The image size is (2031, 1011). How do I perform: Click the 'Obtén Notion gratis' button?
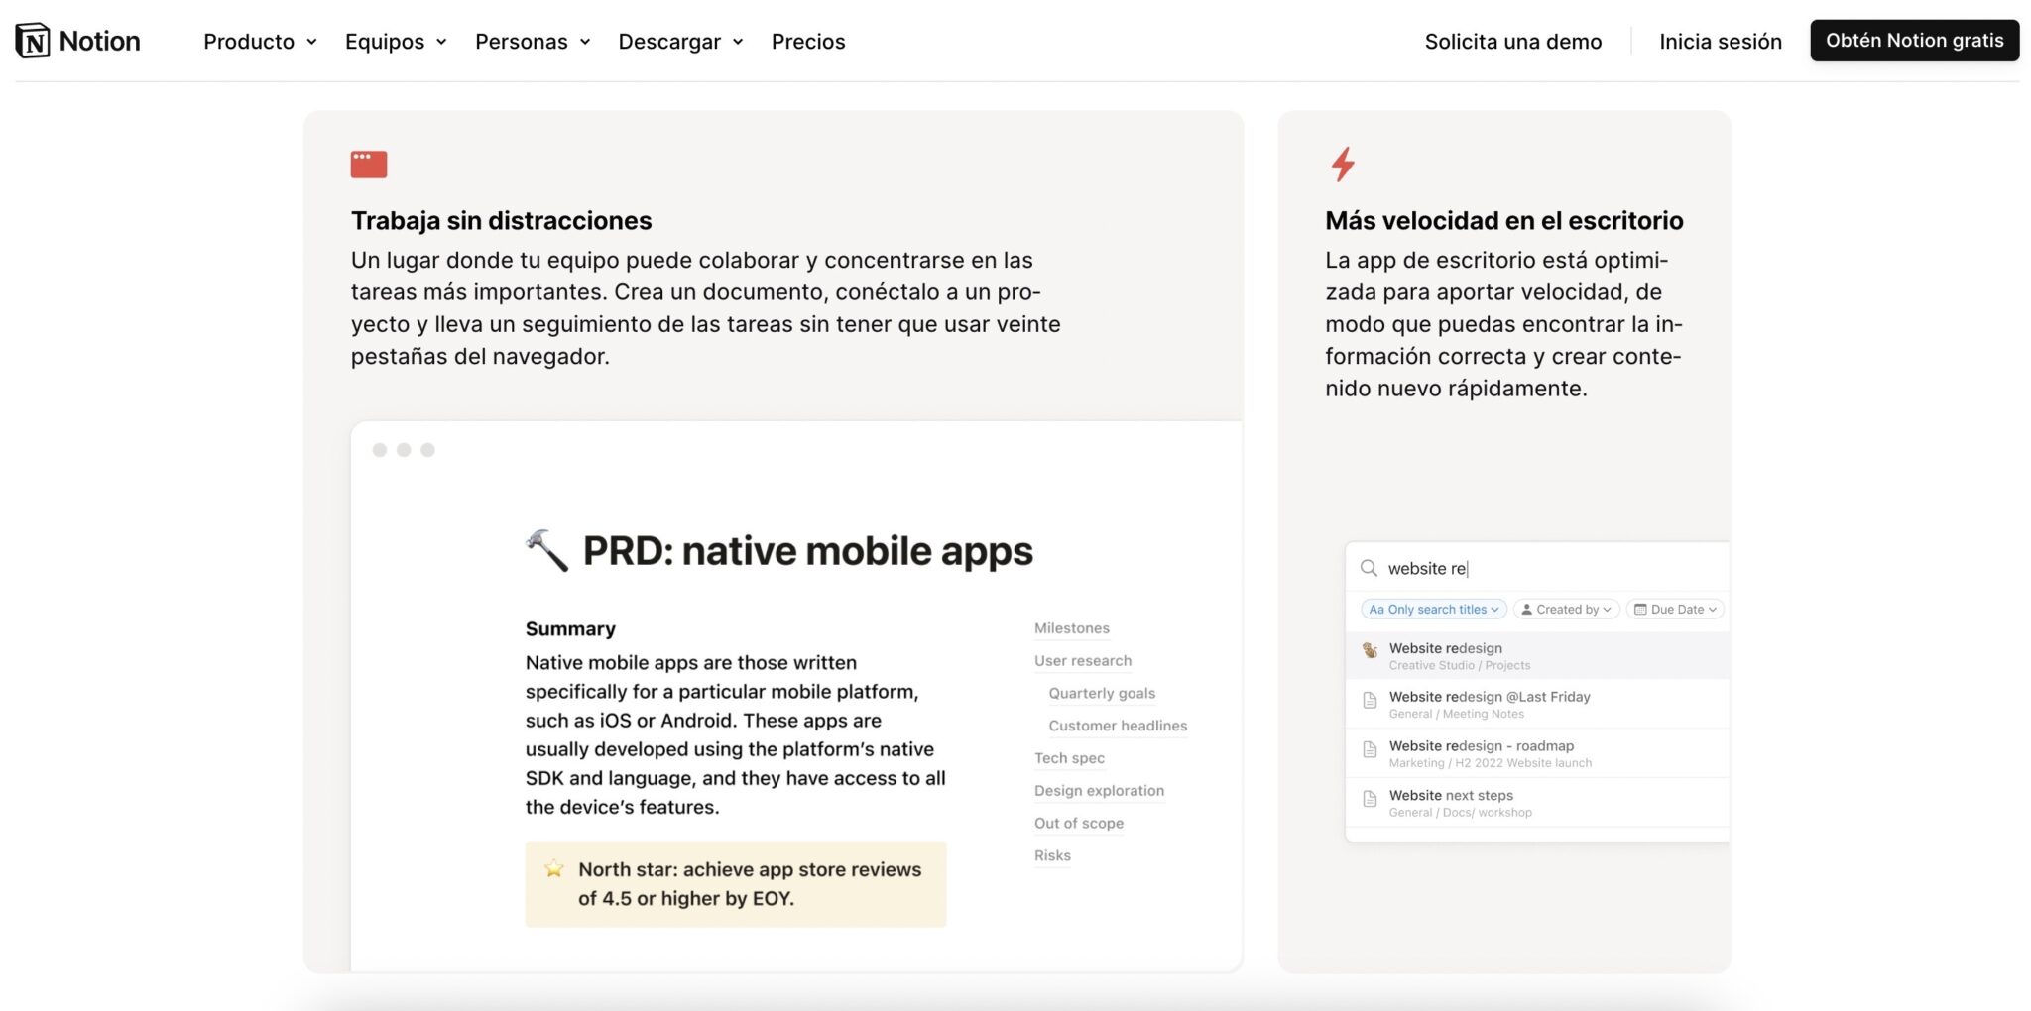tap(1914, 41)
